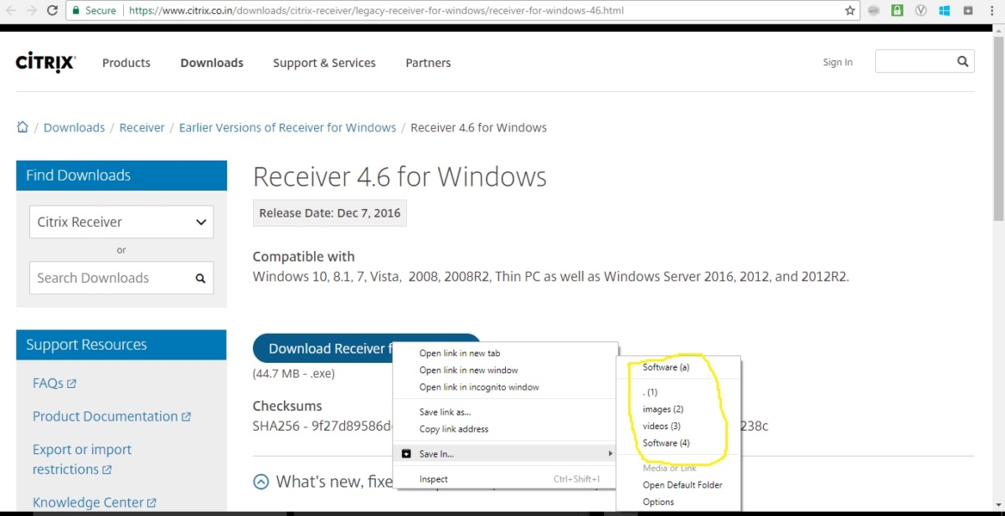Select videos (3) in the Save In submenu
Image resolution: width=1005 pixels, height=516 pixels.
pyautogui.click(x=663, y=426)
